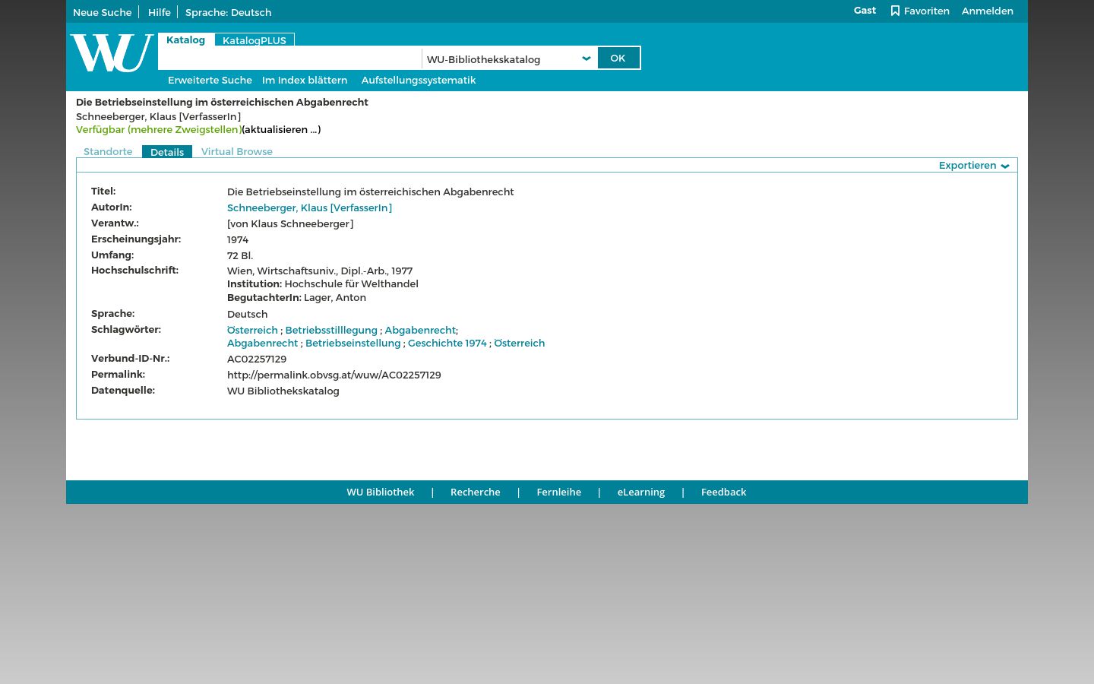Open author link Schneeberger, Klaus [VerfasserIn]
The width and height of the screenshot is (1094, 684).
tap(309, 207)
